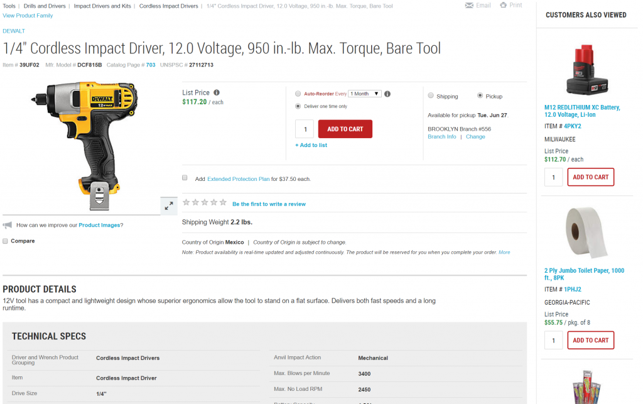Choose the Shipping radio option
This screenshot has height=404, width=643.
(x=431, y=96)
